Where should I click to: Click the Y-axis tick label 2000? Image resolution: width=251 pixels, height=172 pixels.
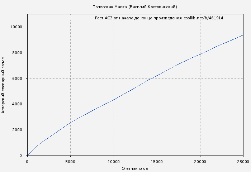[17, 130]
